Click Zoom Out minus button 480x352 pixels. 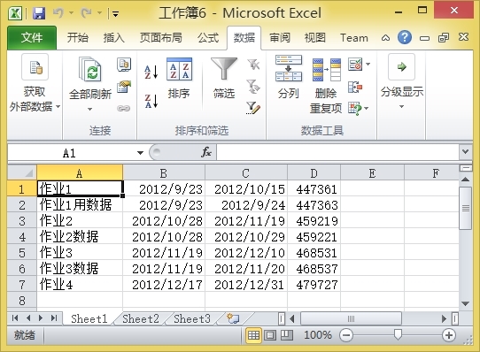(346, 335)
